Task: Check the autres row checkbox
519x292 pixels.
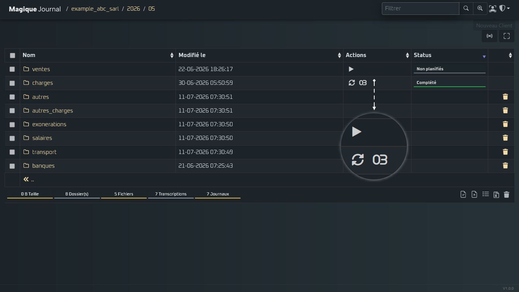Action: (x=12, y=97)
